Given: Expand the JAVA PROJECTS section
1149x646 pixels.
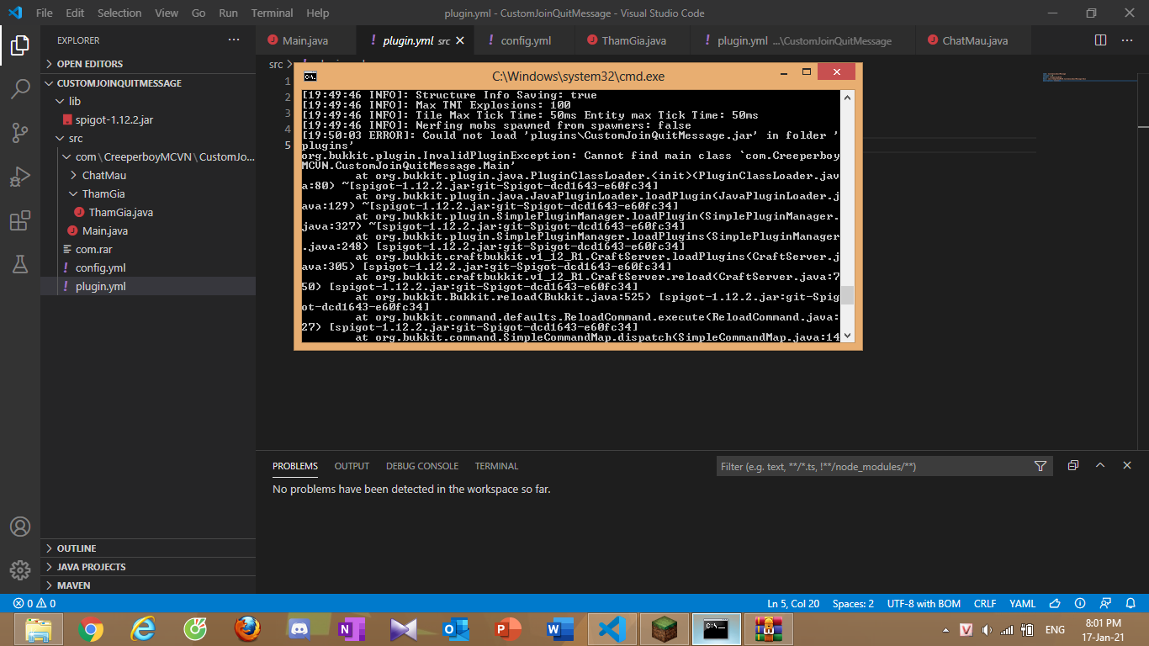Looking at the screenshot, I should pos(91,567).
